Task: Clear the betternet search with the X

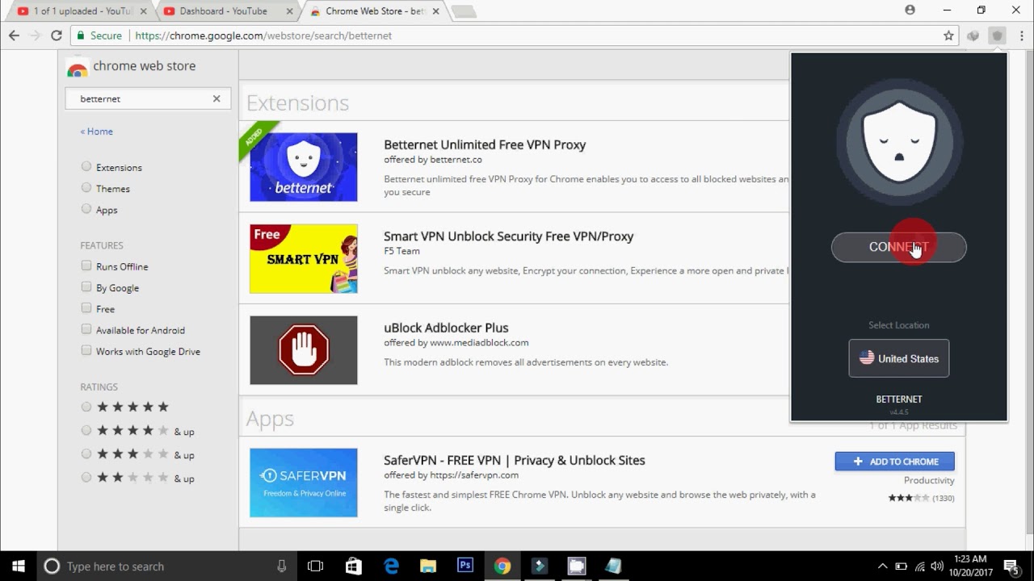Action: (216, 98)
